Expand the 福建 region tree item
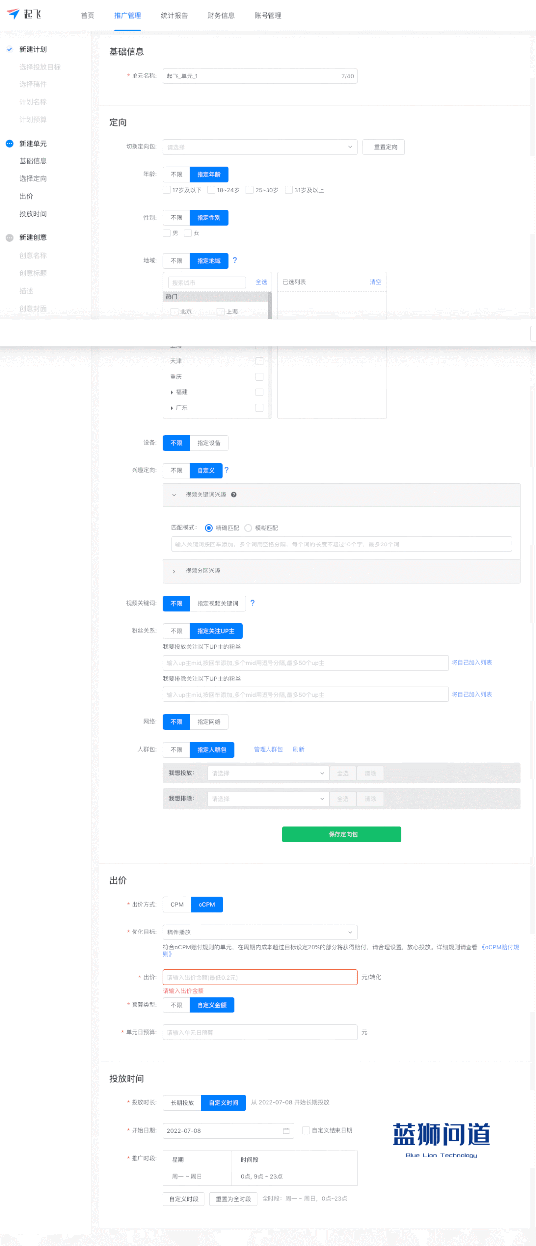The width and height of the screenshot is (536, 1246). coord(172,392)
